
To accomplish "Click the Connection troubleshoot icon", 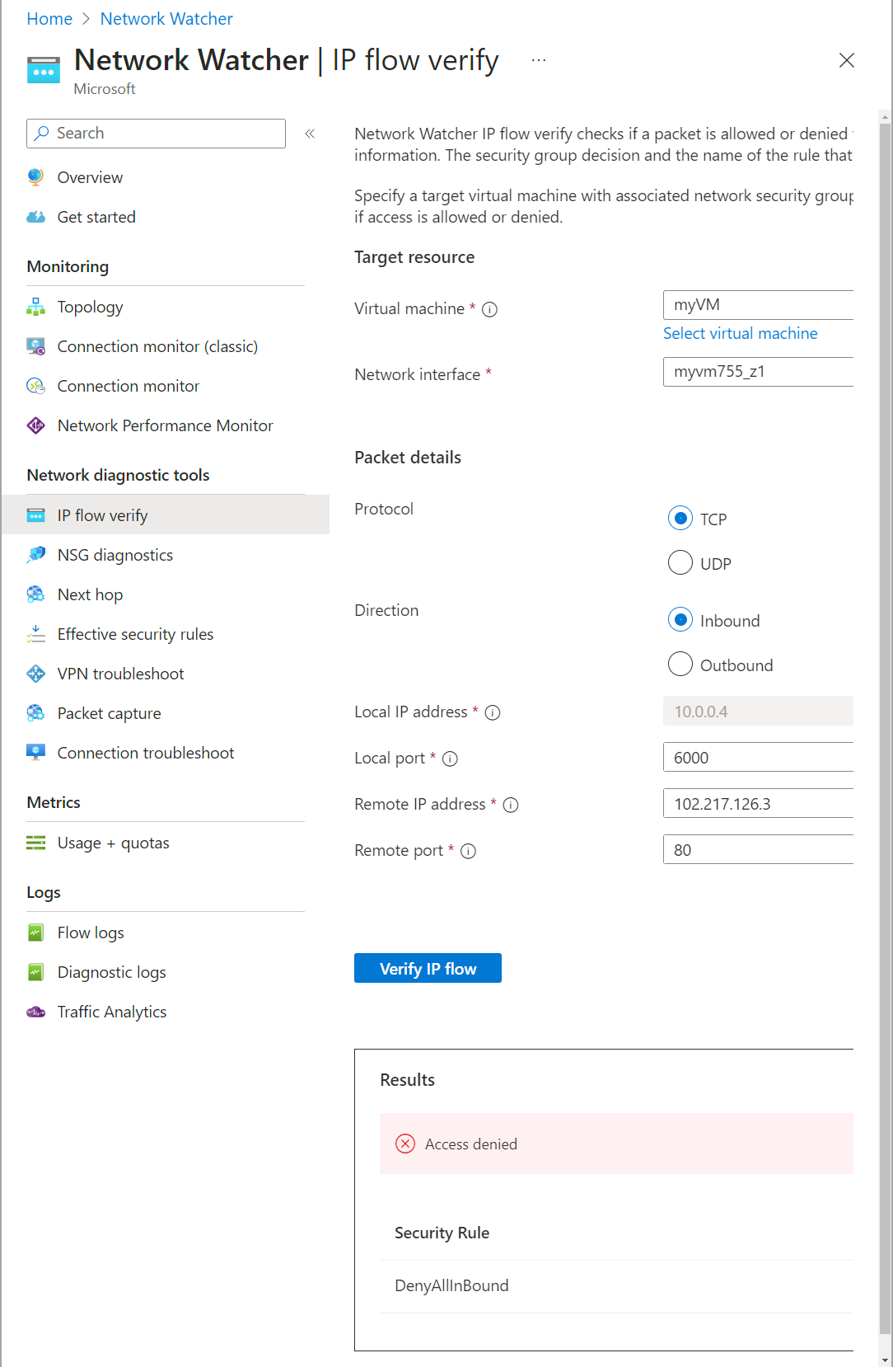I will pos(35,753).
